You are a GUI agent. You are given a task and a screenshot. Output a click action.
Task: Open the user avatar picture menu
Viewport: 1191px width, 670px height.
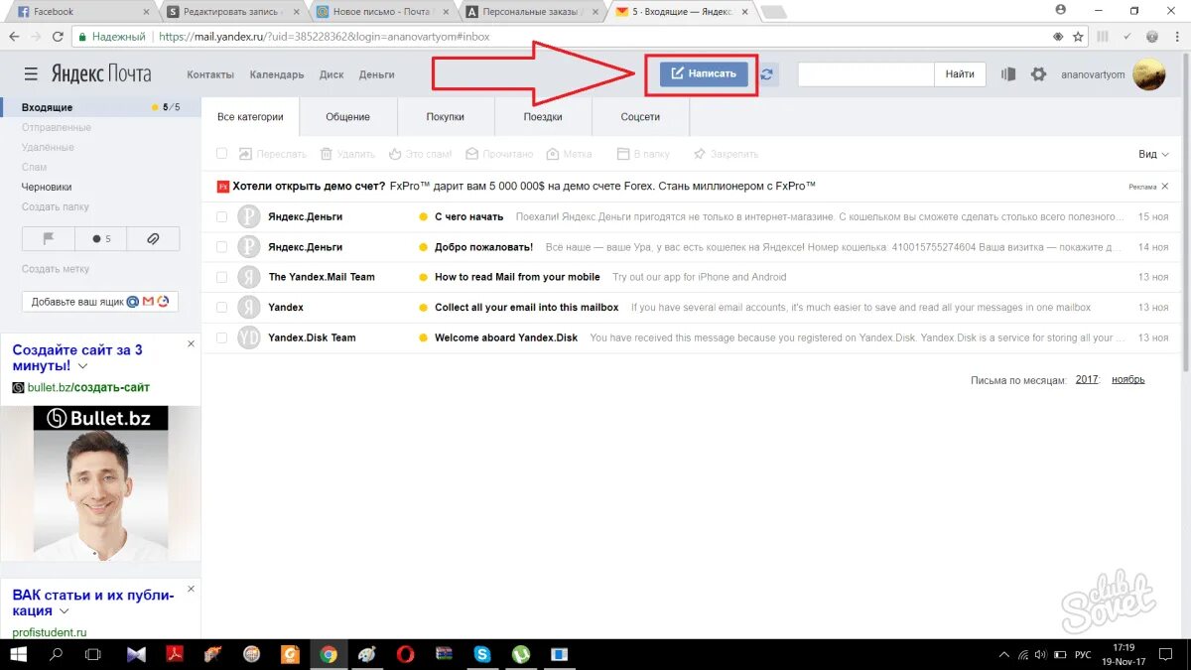tap(1149, 74)
